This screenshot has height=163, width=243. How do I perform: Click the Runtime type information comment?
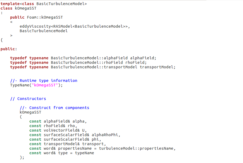click(x=43, y=81)
